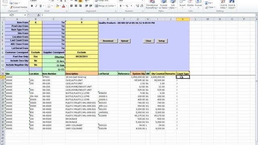
Task: Decrease decimal places
Action: click(x=142, y=6)
